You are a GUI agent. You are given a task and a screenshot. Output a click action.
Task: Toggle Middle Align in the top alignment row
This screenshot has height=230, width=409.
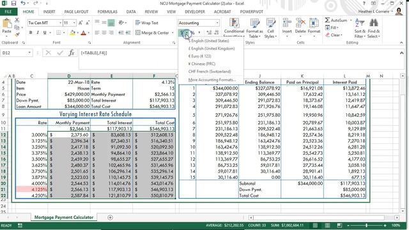coord(104,23)
